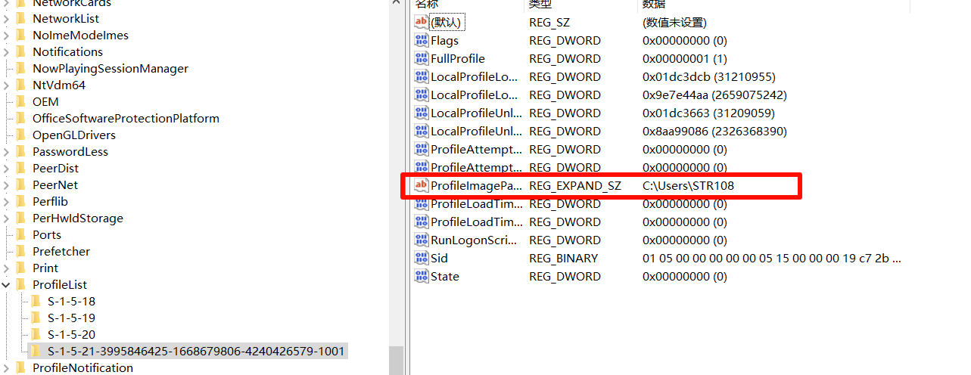Sort by the 类型 column header
The height and width of the screenshot is (375, 971).
click(539, 5)
